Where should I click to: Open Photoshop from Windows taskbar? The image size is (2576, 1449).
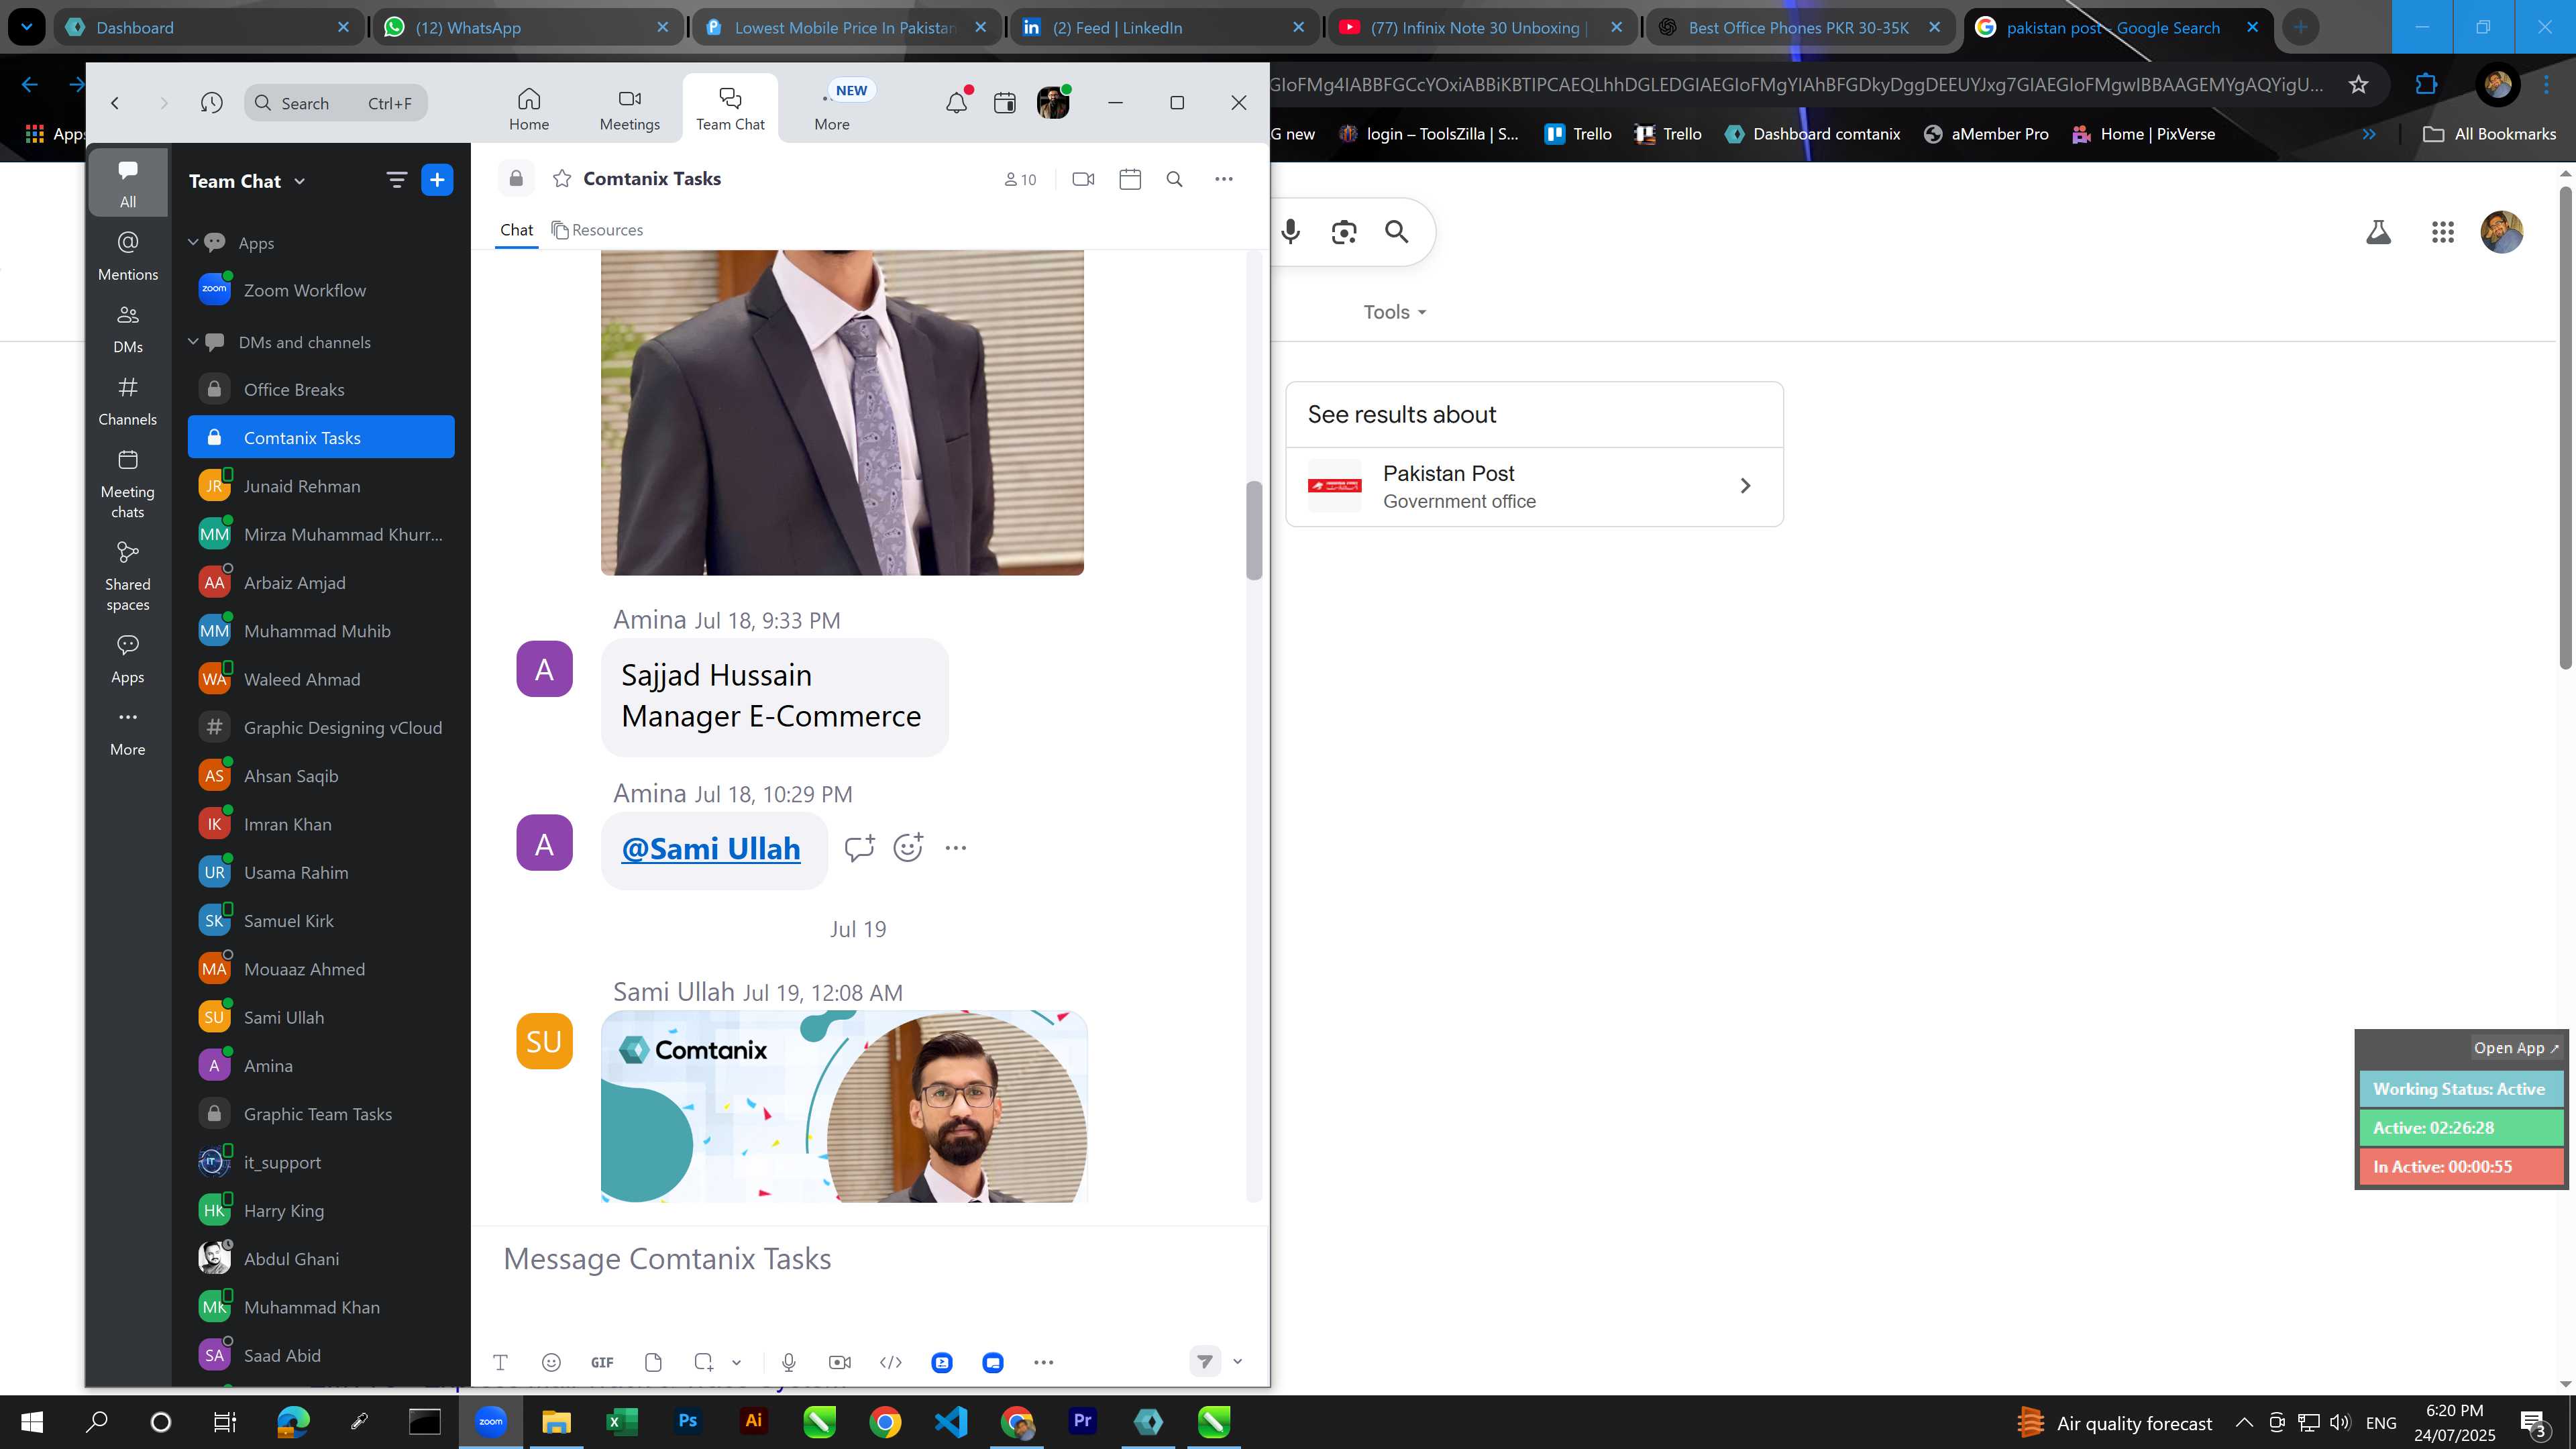pyautogui.click(x=687, y=1421)
